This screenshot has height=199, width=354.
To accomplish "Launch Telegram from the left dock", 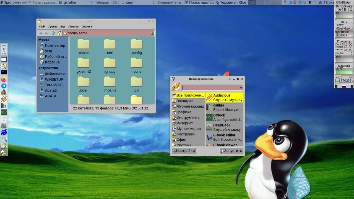I will (4, 86).
